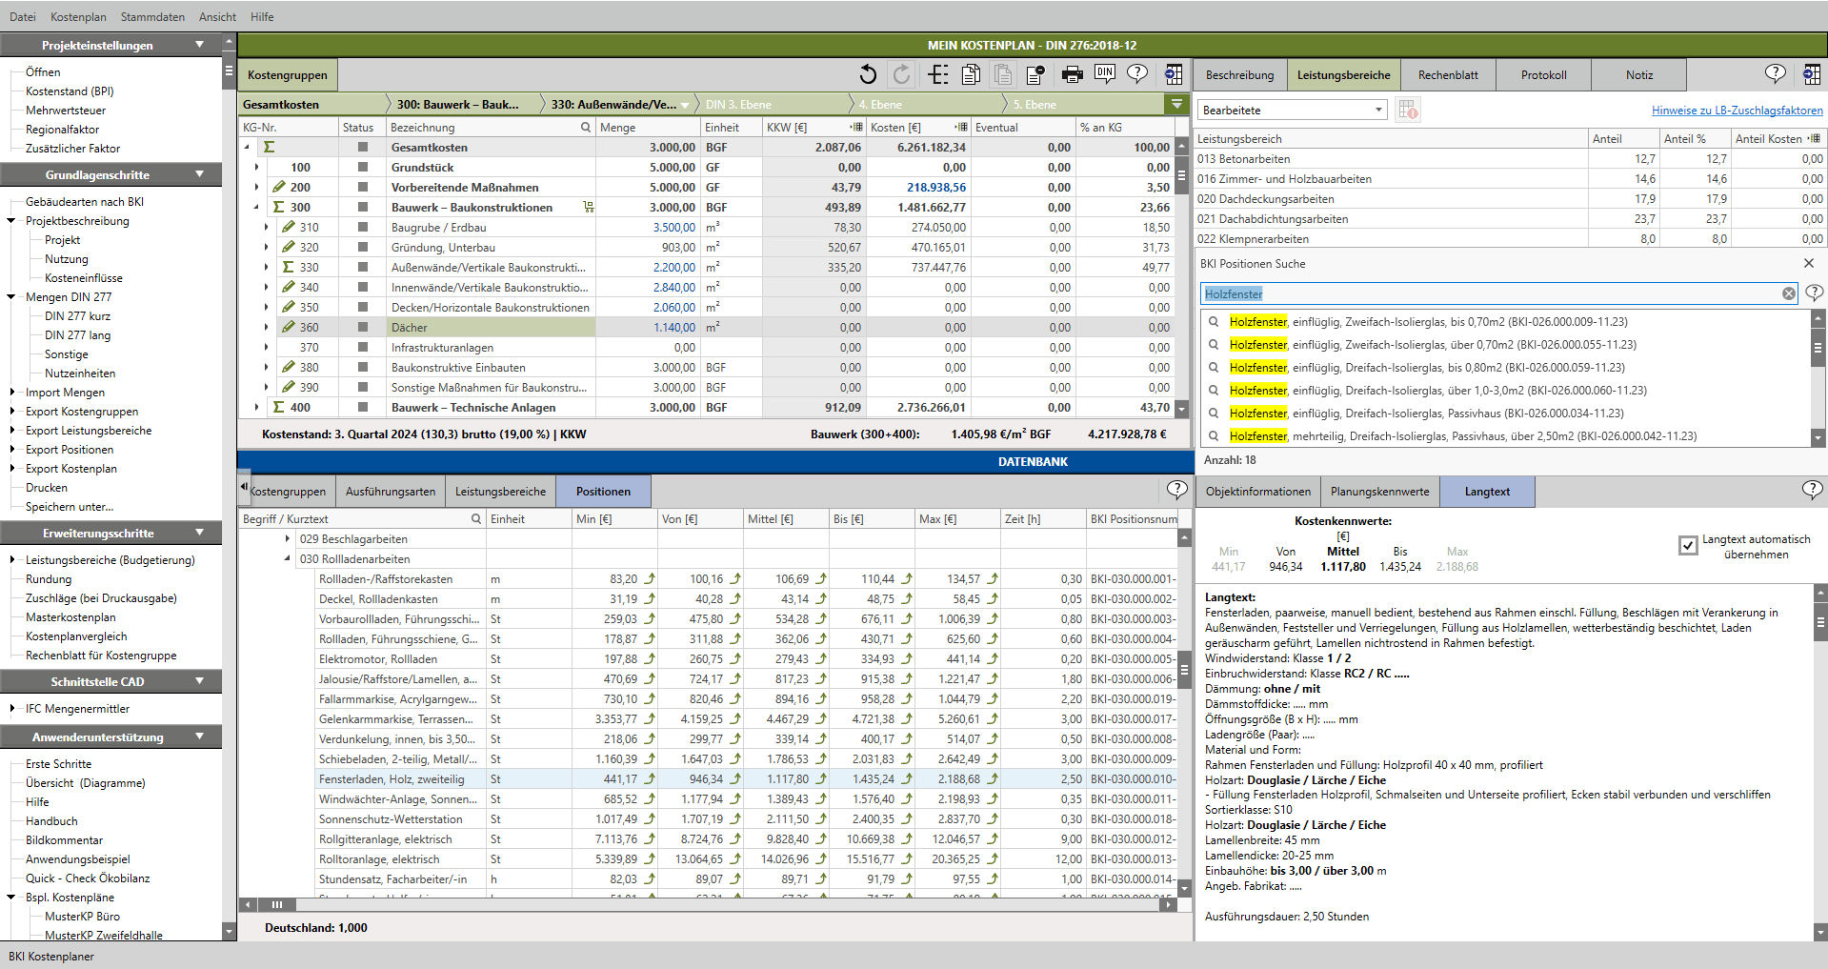Click column options icon in Anteil Kosten header
The width and height of the screenshot is (1828, 969).
pos(1814,138)
